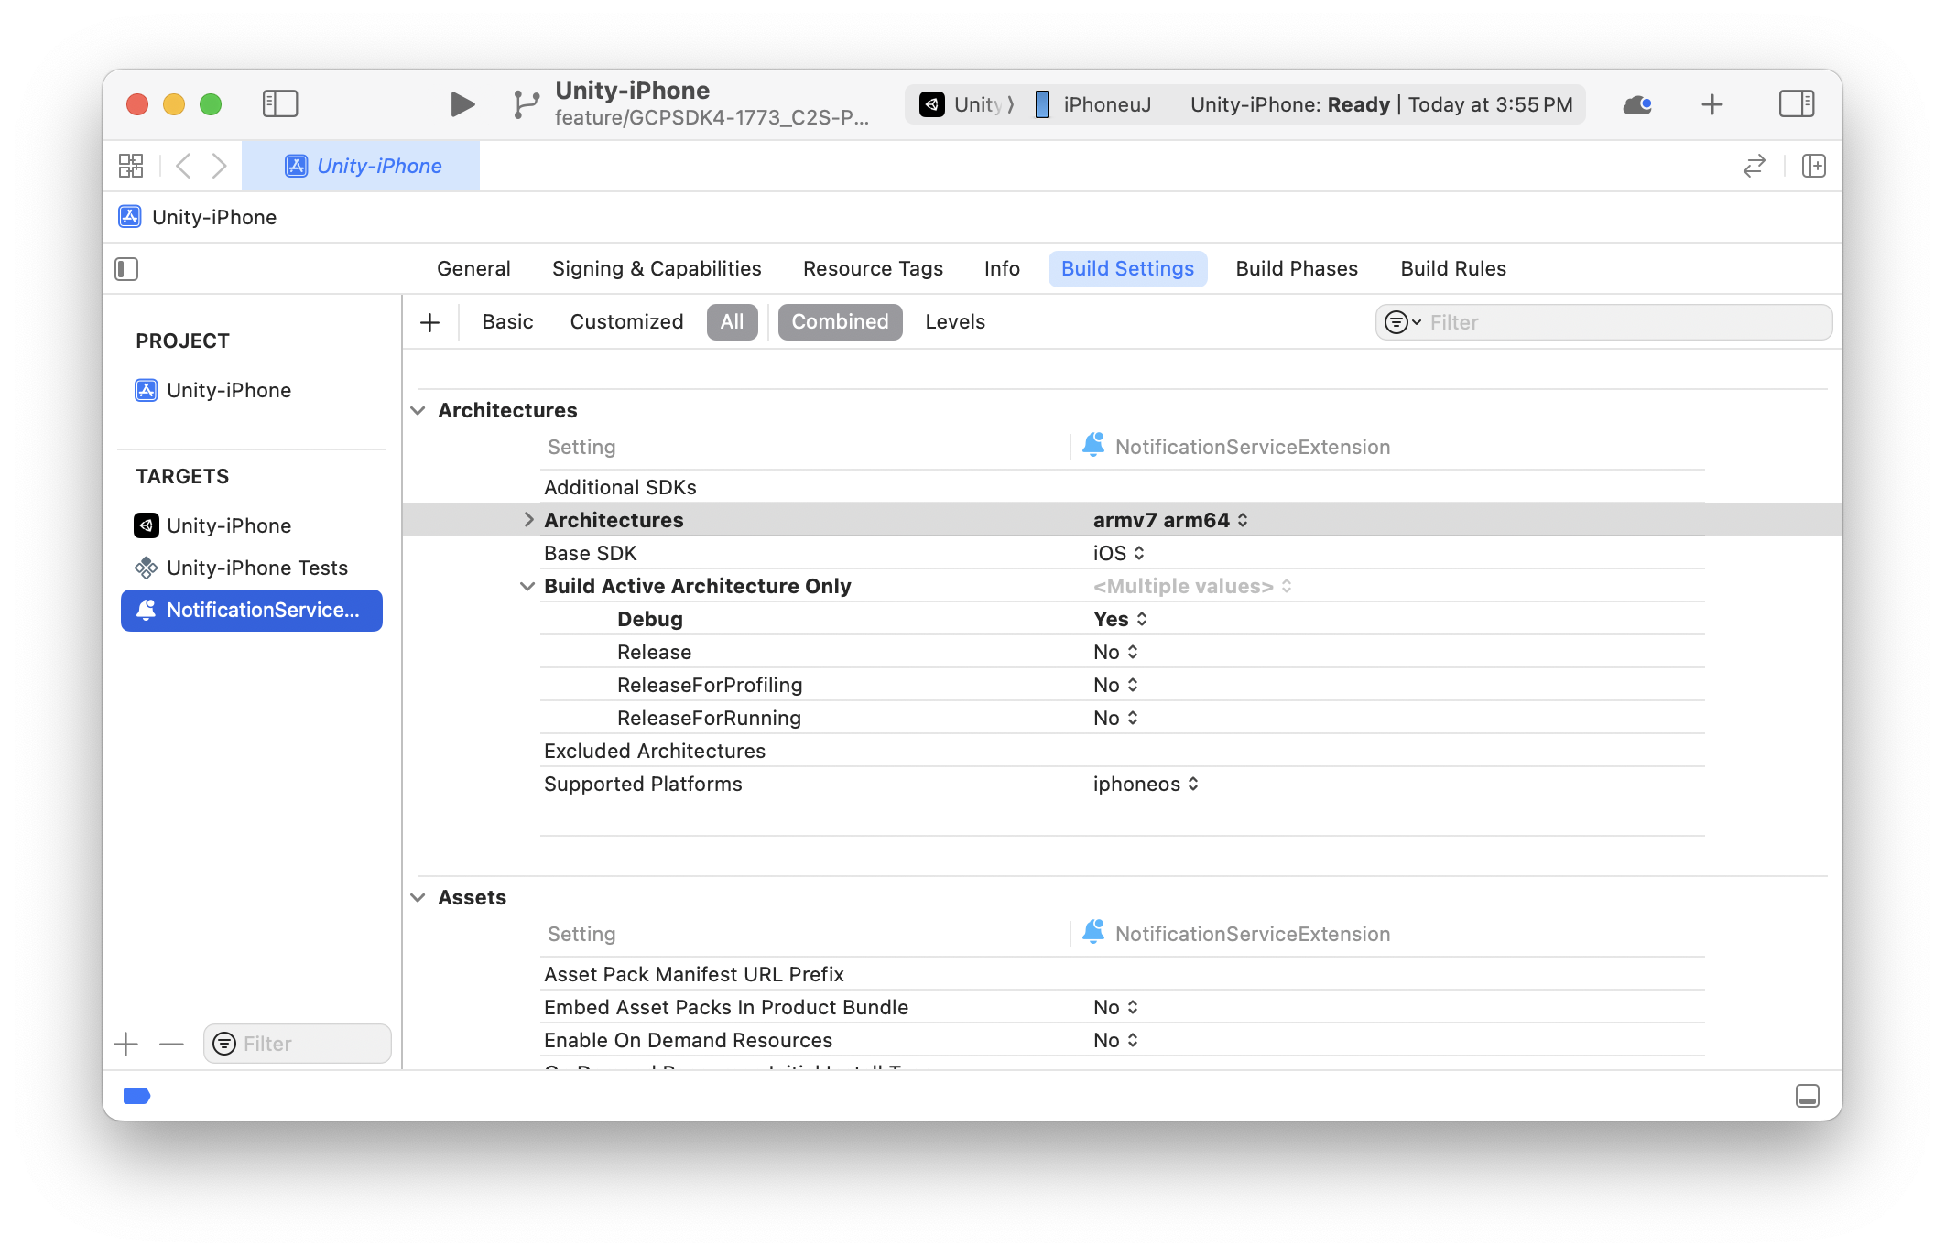Toggle the inspector panel icon
Viewport: 1945px width, 1256px height.
(x=1796, y=103)
